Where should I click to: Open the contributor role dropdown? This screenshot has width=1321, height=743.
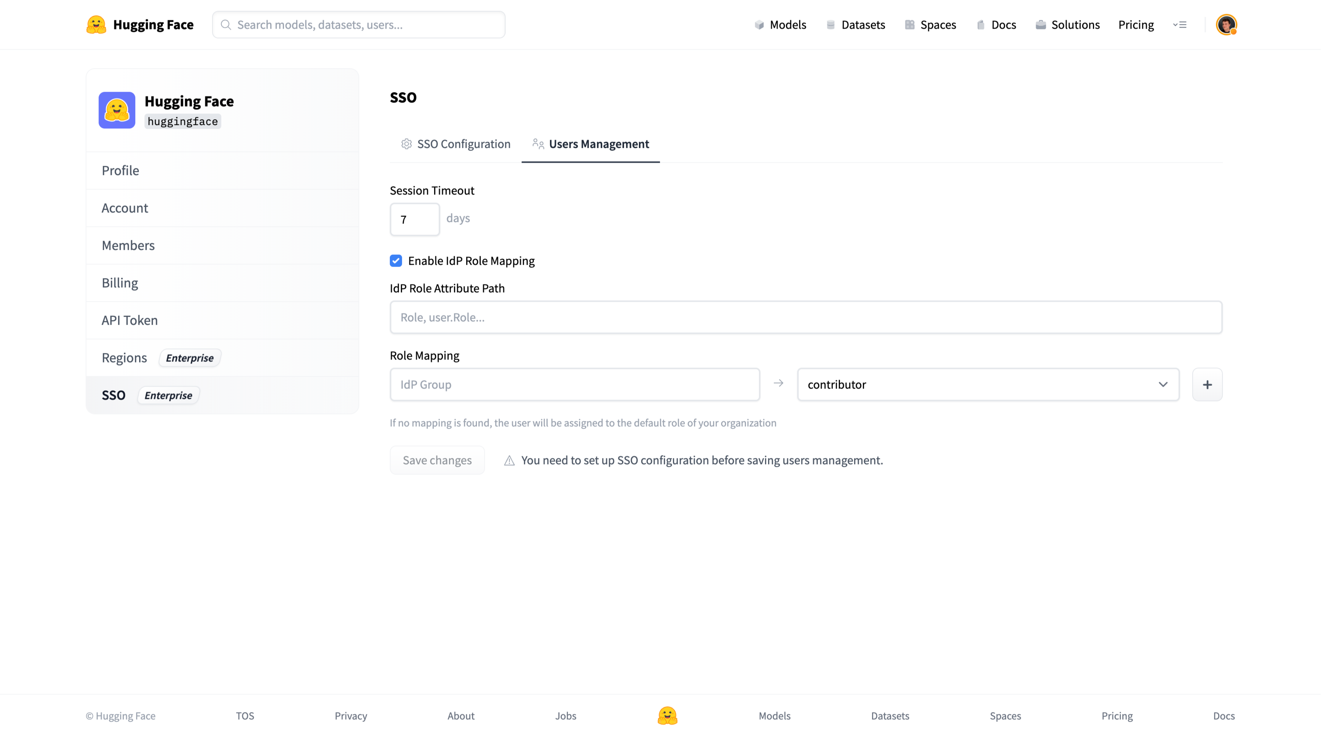click(x=988, y=385)
